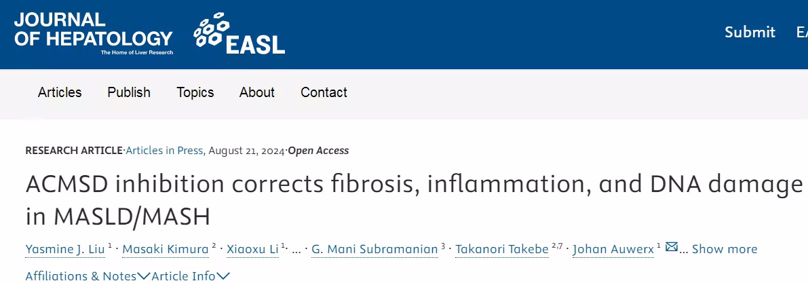The height and width of the screenshot is (283, 808).
Task: Click the envelope icon beside Johan Auwerx
Action: click(671, 248)
